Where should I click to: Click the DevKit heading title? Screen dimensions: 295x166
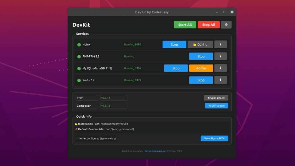coord(81,25)
